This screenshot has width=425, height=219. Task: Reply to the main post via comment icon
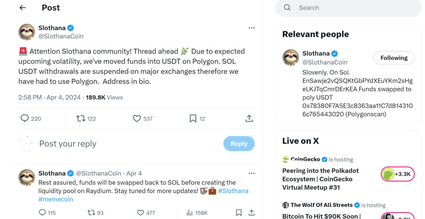pos(24,118)
